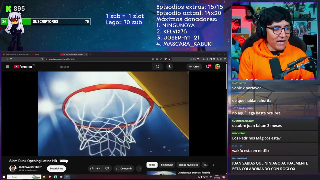Click the suggested video thumbnail
Screen dimensions: 320x180
pyautogui.click(x=161, y=173)
